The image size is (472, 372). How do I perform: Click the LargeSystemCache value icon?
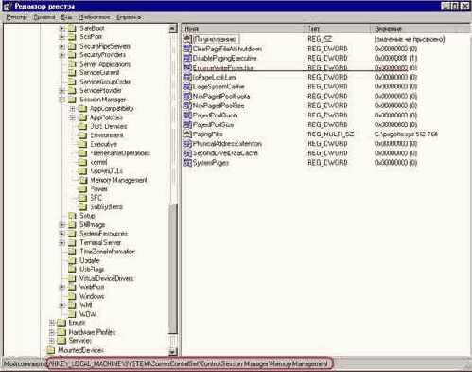[187, 86]
